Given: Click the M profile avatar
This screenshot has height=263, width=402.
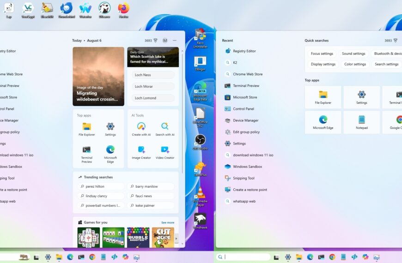Looking at the screenshot, I should tap(165, 41).
